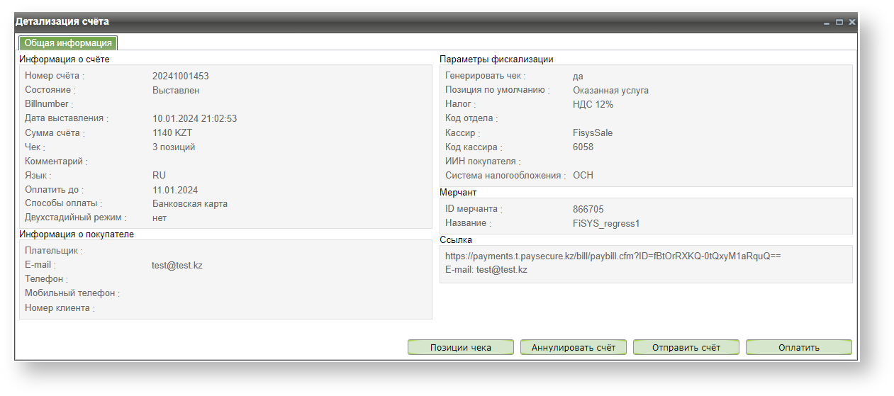Click the 3 позиций receipt value

(x=174, y=147)
